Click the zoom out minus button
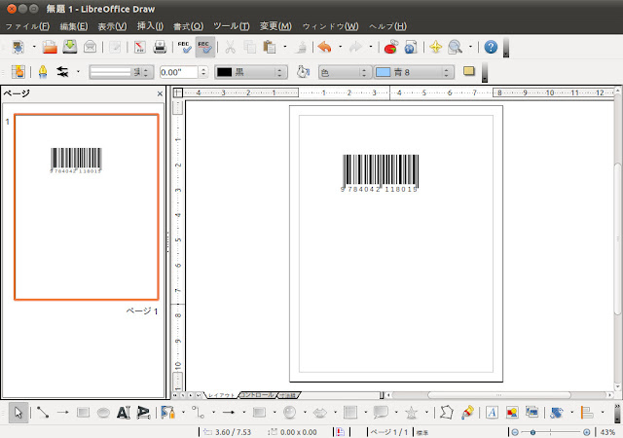Screen dimensions: 623x438 tap(515, 432)
